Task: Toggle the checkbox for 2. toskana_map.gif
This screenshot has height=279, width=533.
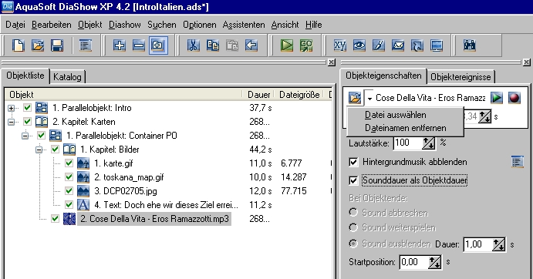Action: [69, 177]
